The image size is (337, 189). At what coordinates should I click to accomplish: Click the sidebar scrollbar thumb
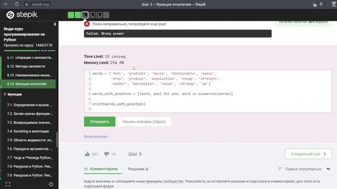point(57,140)
